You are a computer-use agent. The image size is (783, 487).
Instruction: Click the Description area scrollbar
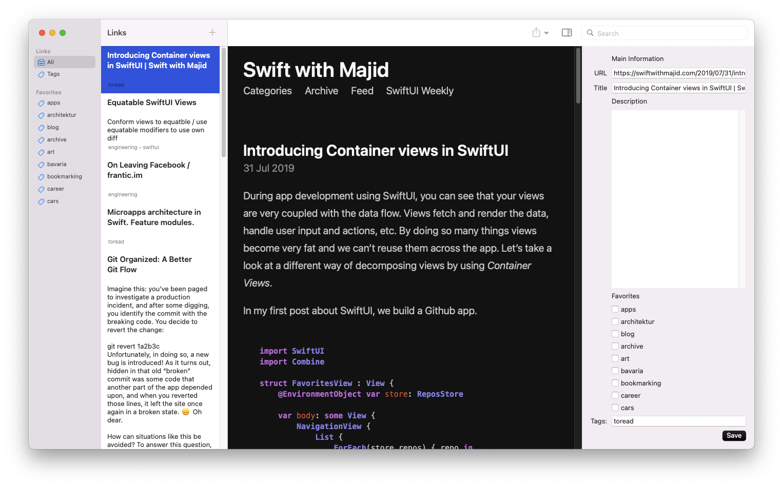coord(742,199)
